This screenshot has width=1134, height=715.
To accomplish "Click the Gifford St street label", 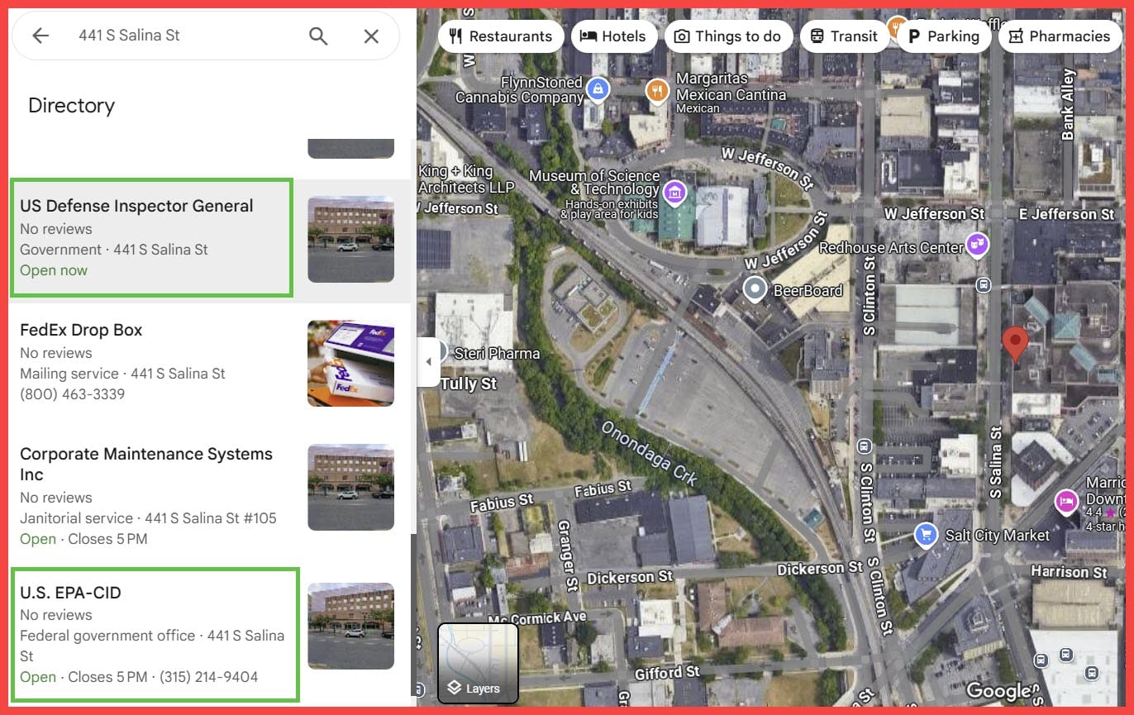I will tap(667, 672).
